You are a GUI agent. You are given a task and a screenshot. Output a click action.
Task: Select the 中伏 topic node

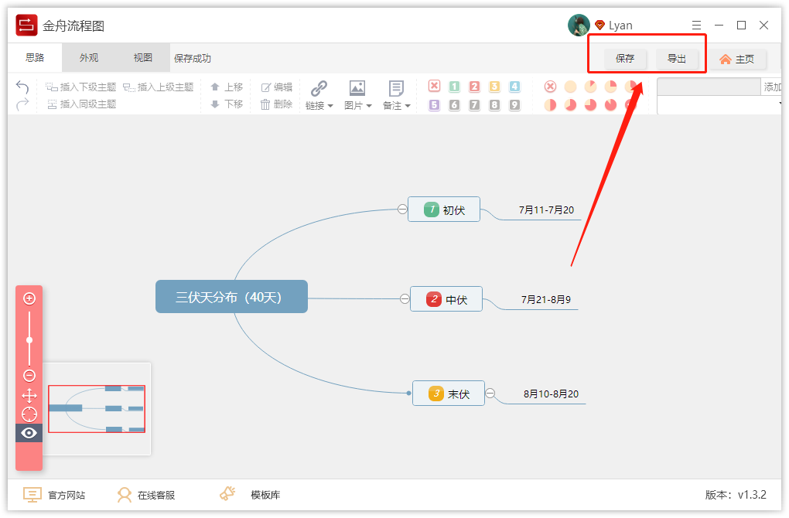pyautogui.click(x=446, y=298)
